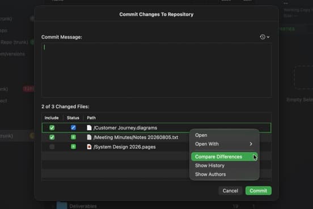313x209 pixels.
Task: Sort by the Status column header
Action: pos(73,118)
